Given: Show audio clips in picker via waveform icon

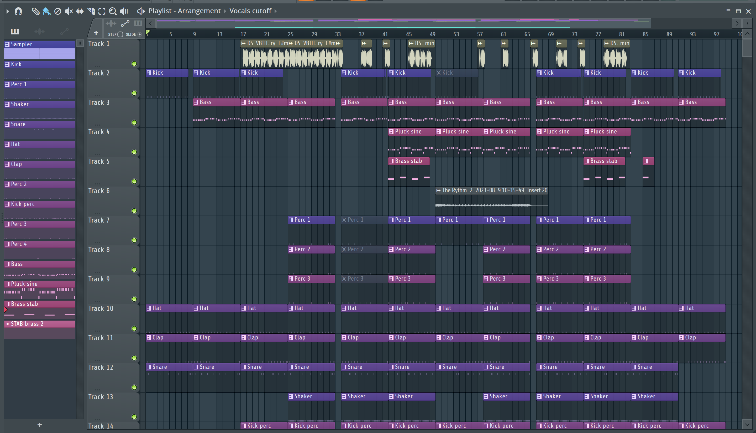Looking at the screenshot, I should pyautogui.click(x=39, y=31).
